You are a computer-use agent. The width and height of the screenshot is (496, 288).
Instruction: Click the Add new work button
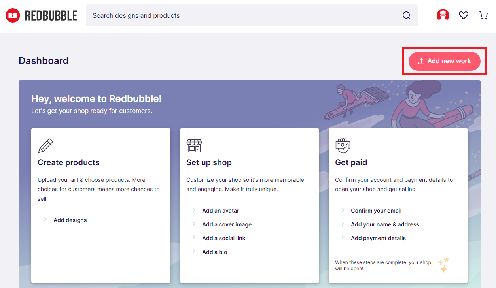click(x=445, y=61)
